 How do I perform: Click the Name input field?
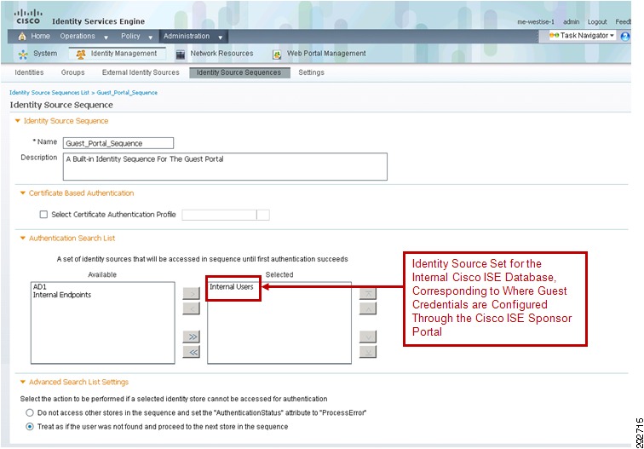pos(118,143)
